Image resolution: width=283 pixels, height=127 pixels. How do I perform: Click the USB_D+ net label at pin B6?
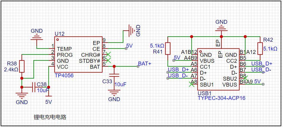point(262,64)
